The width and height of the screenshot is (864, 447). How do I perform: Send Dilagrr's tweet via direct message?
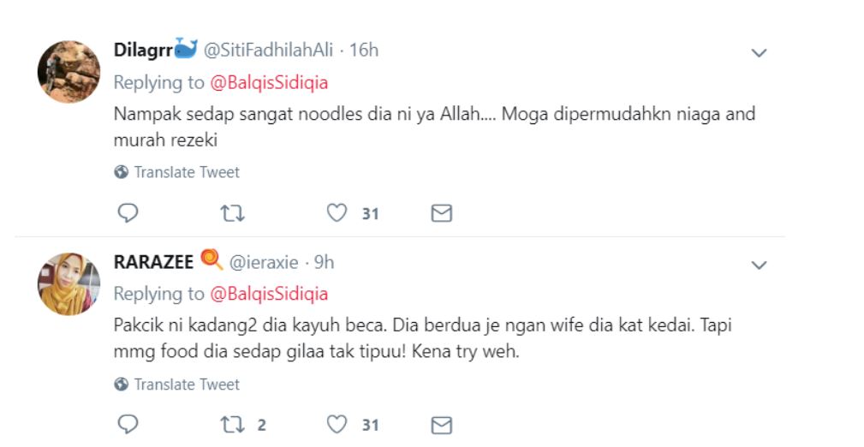[441, 213]
